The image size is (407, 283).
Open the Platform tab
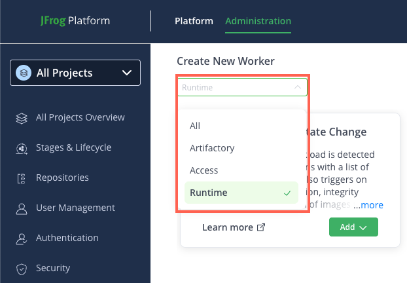(x=194, y=21)
